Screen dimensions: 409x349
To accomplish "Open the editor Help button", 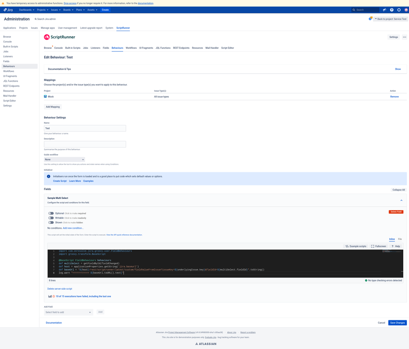I will click(395, 246).
